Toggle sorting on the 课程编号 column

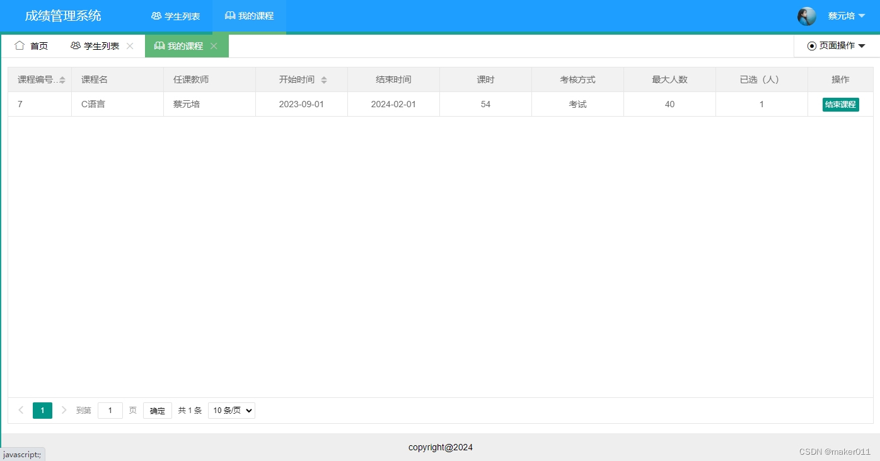[61, 79]
